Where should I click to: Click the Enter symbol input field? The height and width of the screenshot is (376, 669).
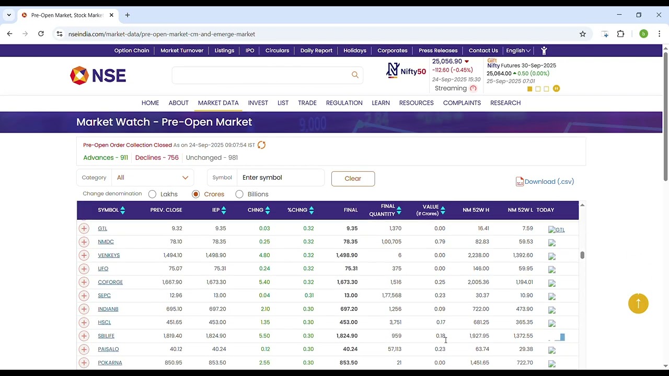pos(281,178)
